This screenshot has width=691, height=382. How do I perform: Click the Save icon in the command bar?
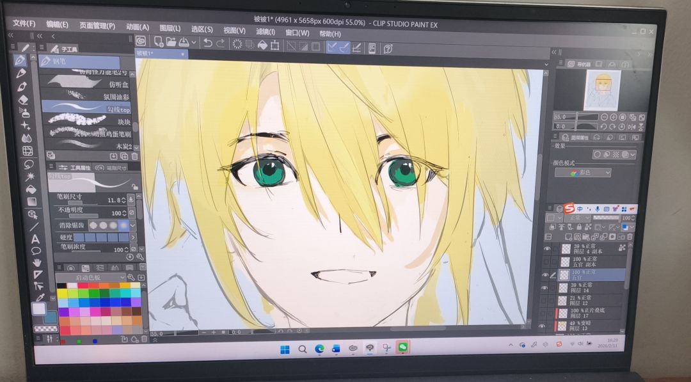(184, 42)
